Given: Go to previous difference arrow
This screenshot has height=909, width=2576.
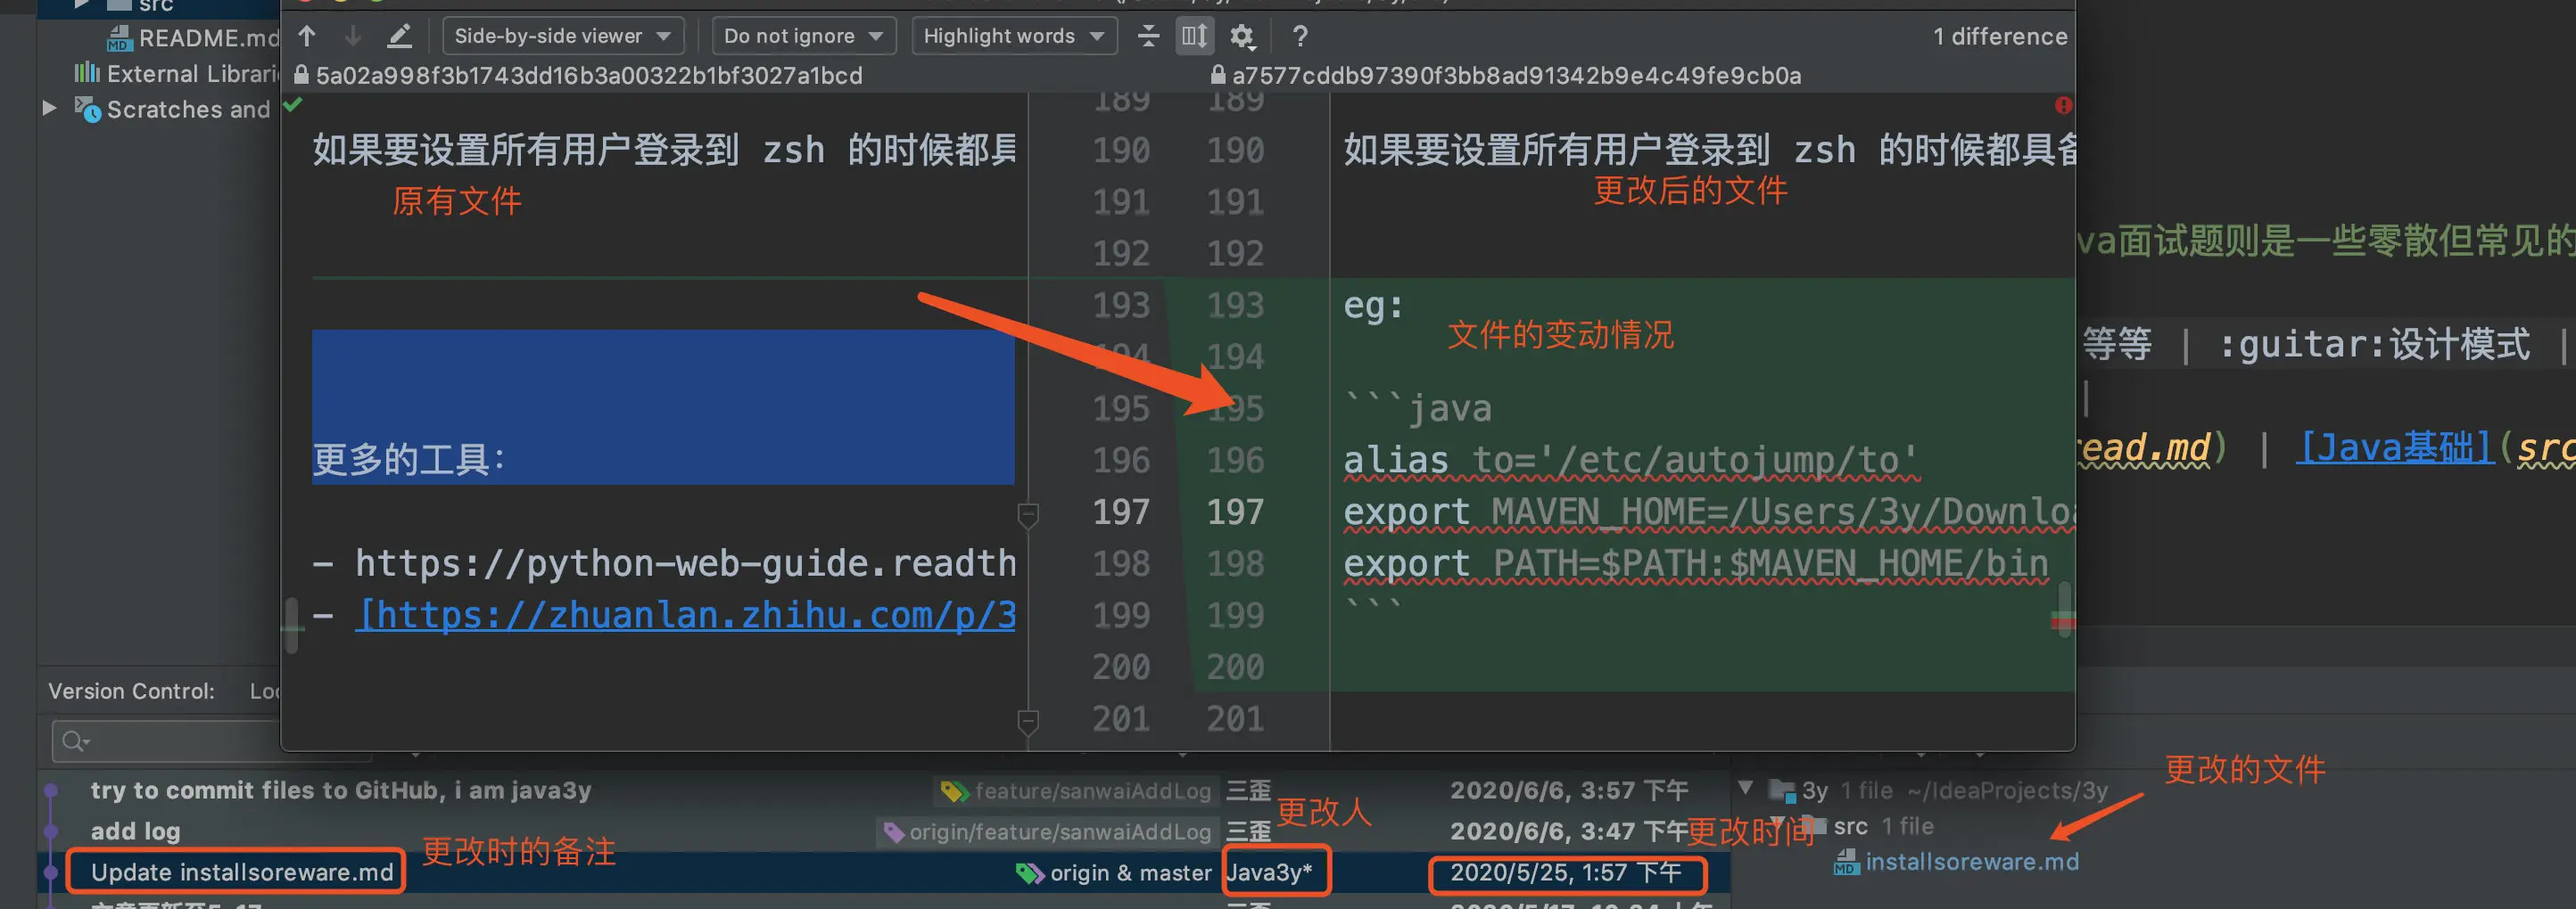Looking at the screenshot, I should [307, 36].
